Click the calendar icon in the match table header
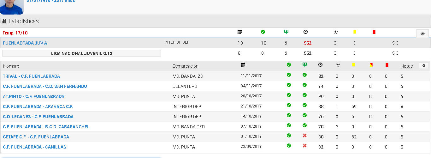 (243, 65)
